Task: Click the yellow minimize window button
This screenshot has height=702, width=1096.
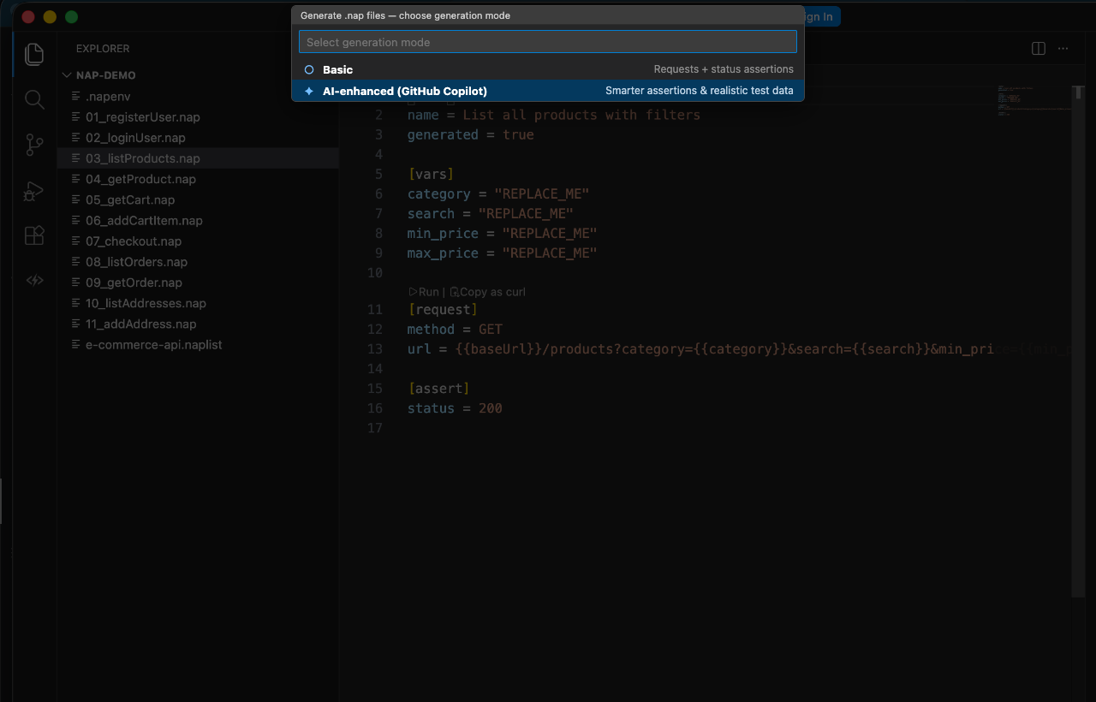Action: (x=50, y=16)
